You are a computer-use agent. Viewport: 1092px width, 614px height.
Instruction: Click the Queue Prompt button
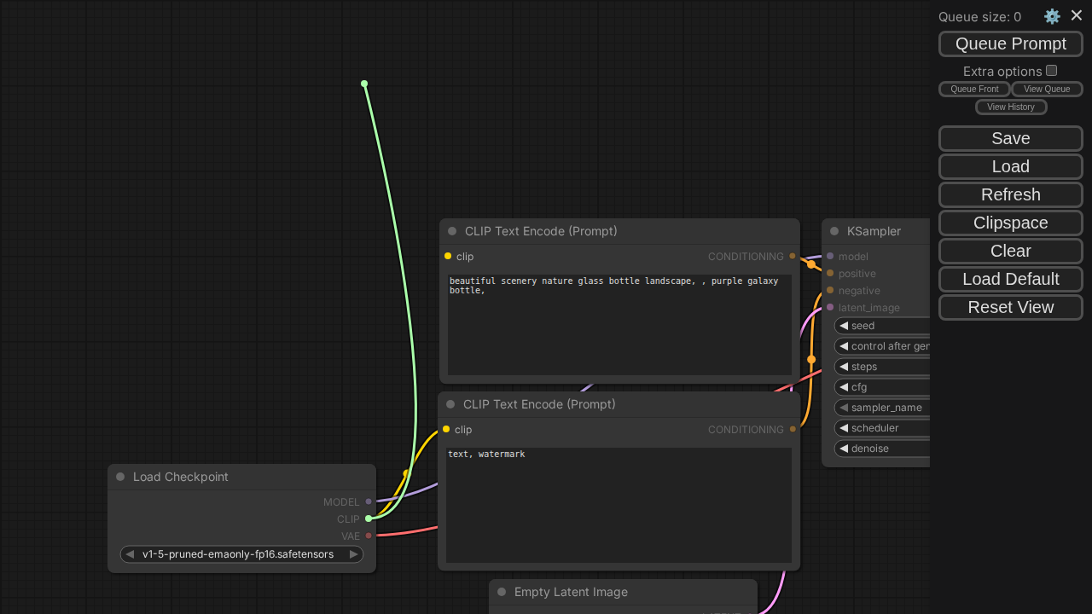click(1010, 43)
